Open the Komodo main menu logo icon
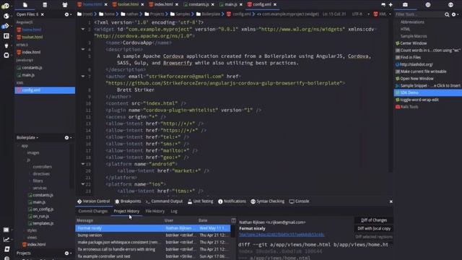Image resolution: width=462 pixels, height=260 pixels. pos(5,6)
